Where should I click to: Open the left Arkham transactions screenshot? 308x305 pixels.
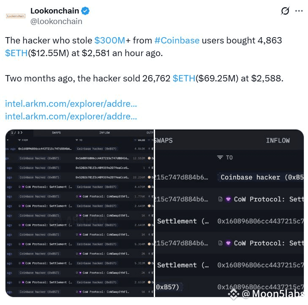pos(80,213)
